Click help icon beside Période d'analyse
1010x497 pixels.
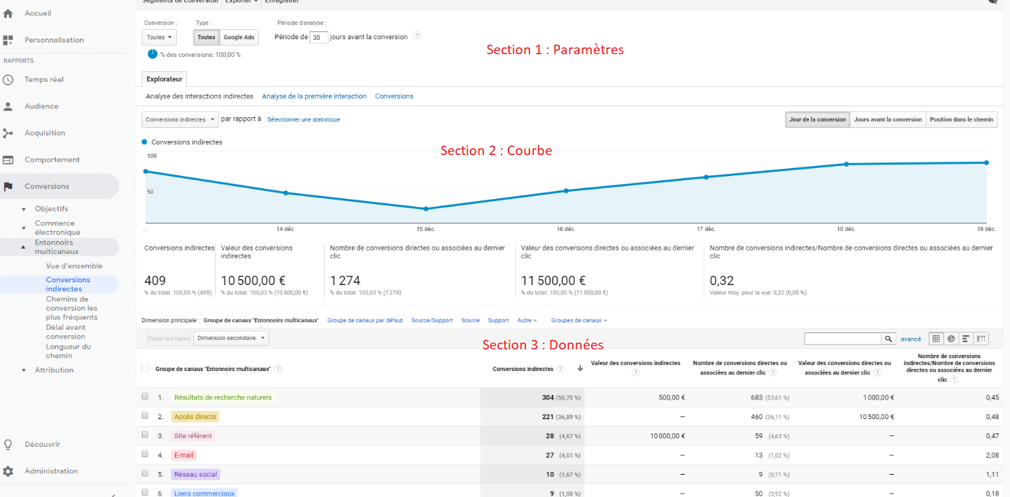click(x=417, y=36)
